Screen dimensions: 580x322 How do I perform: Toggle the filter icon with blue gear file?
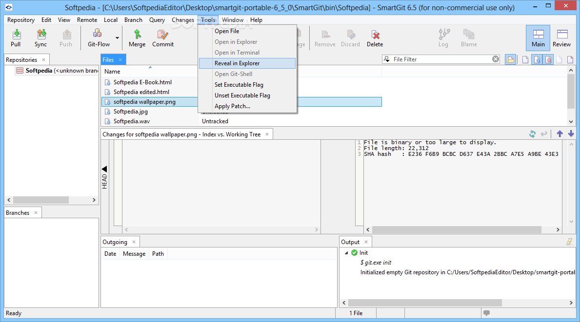[537, 59]
